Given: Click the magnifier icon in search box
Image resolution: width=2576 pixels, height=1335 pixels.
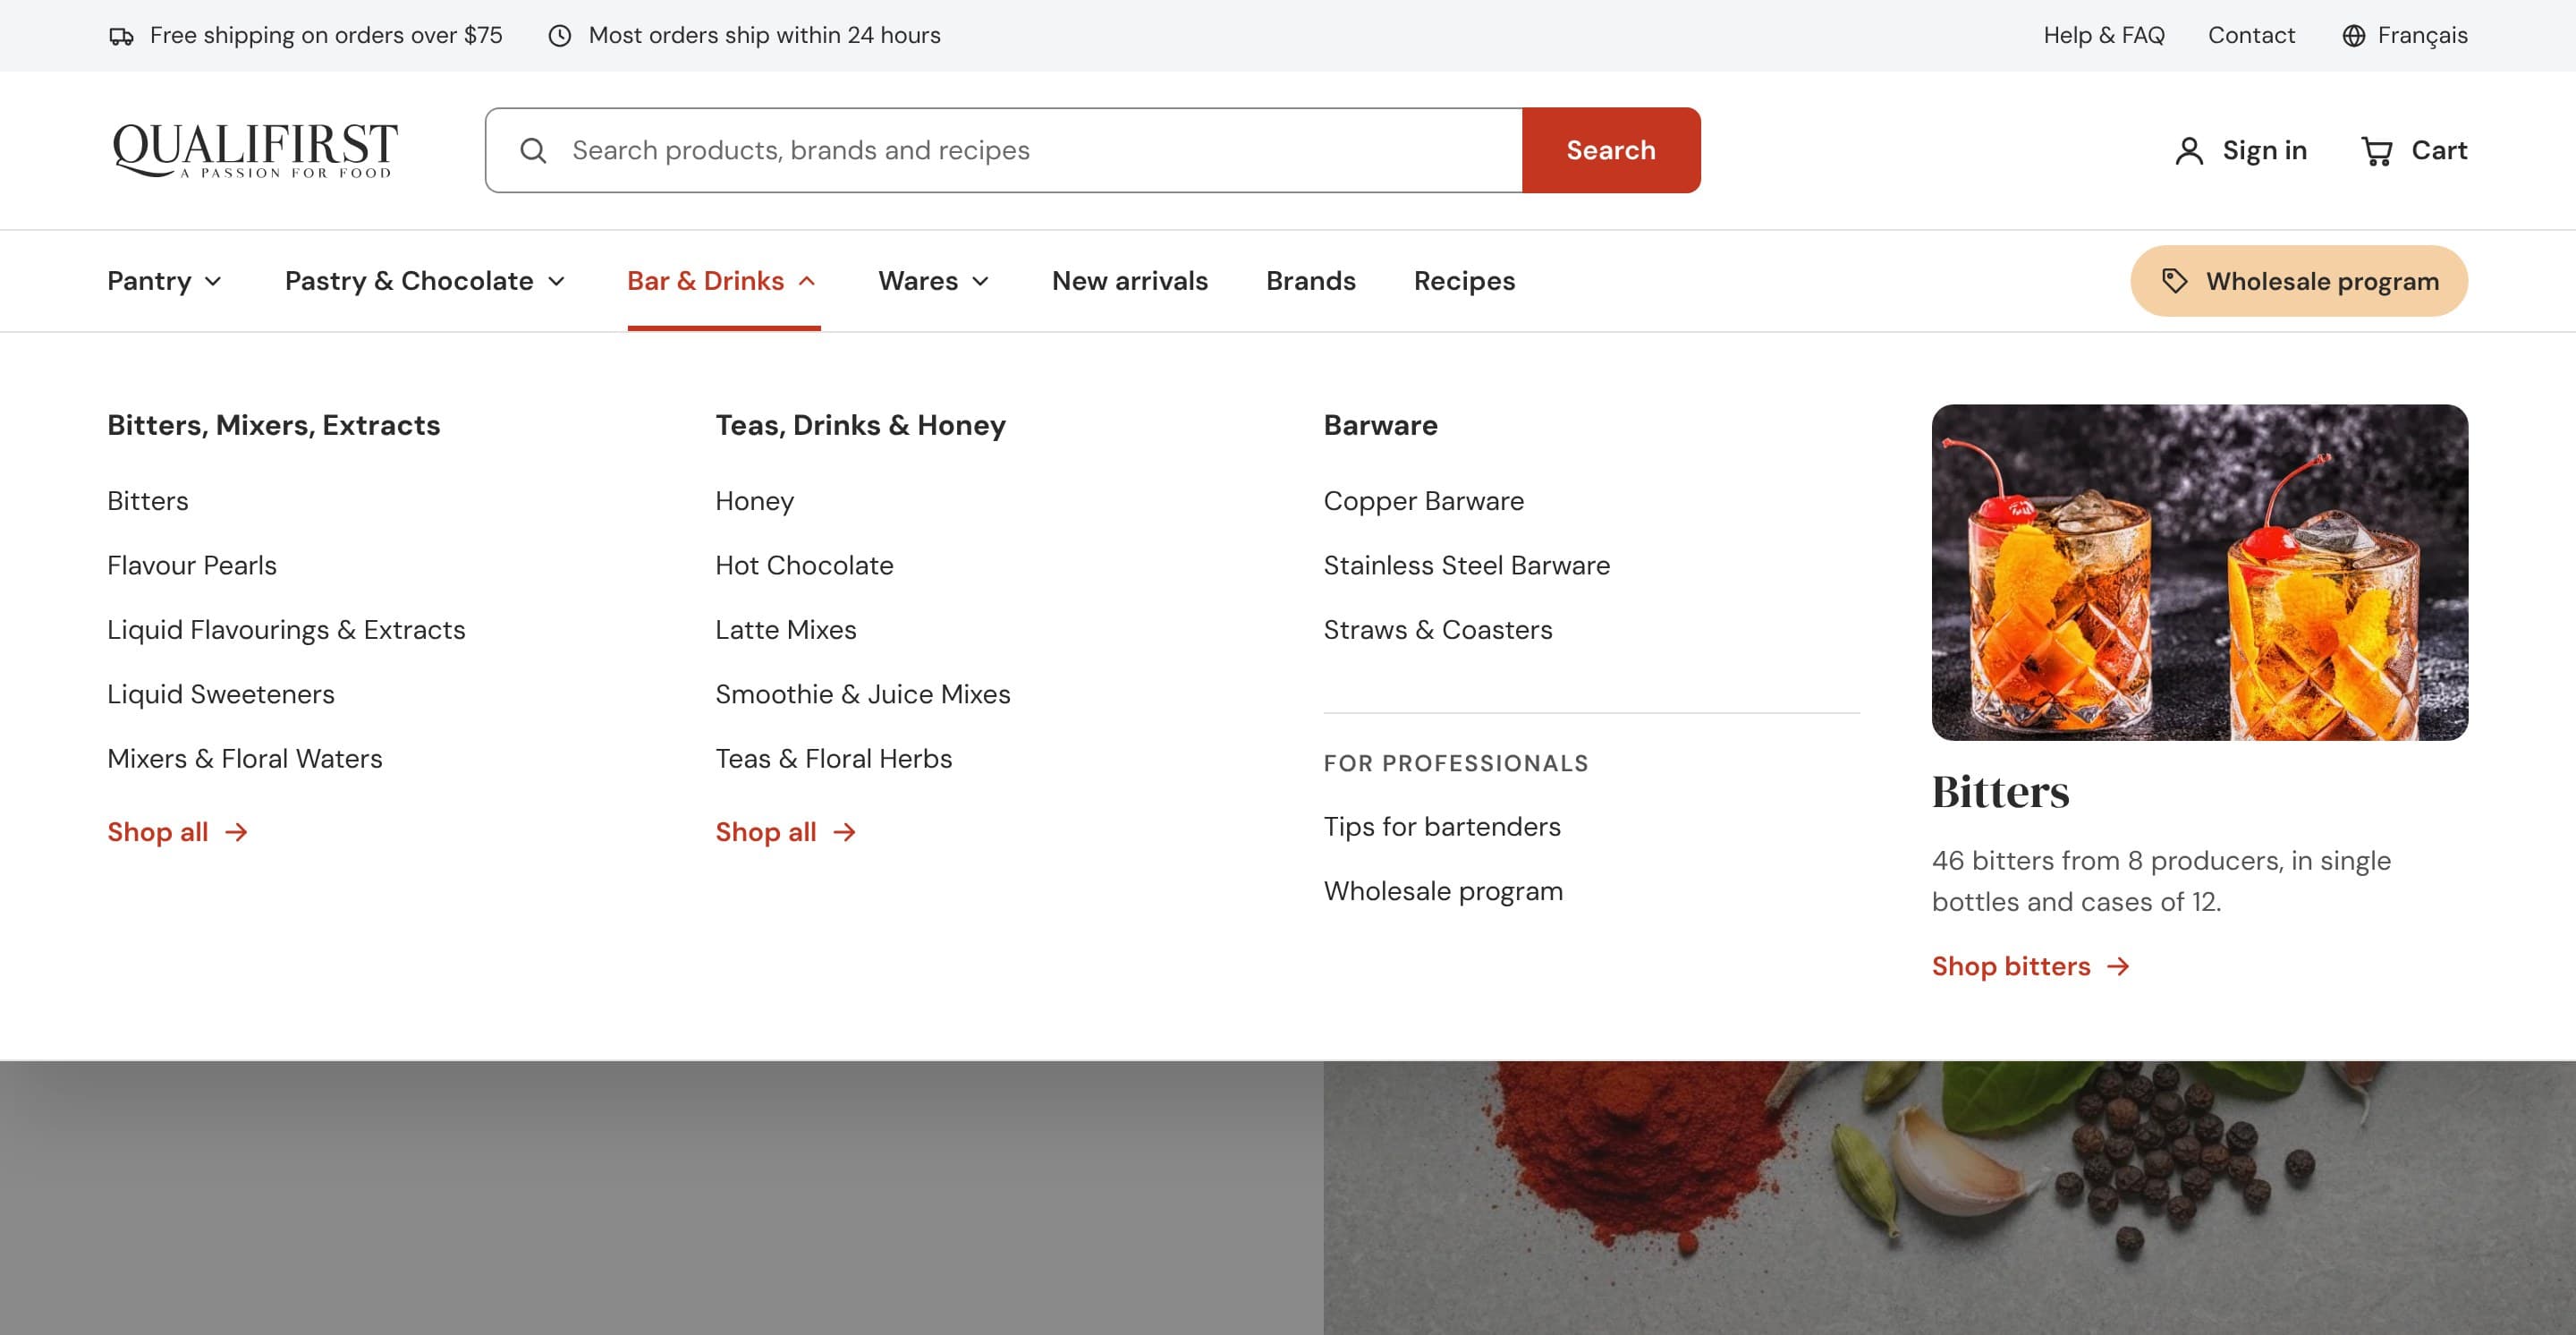Looking at the screenshot, I should coord(533,151).
